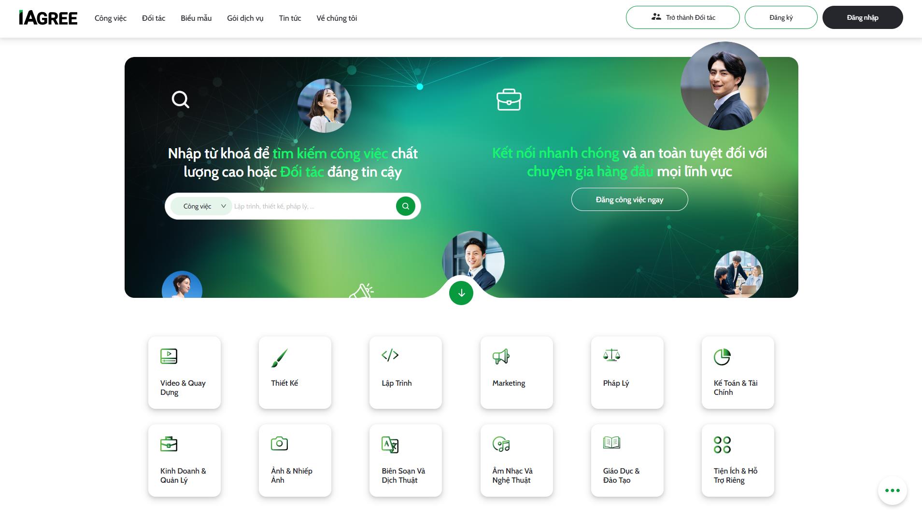Click the three-dot floating chat button
Viewport: 922px width, 517px height.
892,490
